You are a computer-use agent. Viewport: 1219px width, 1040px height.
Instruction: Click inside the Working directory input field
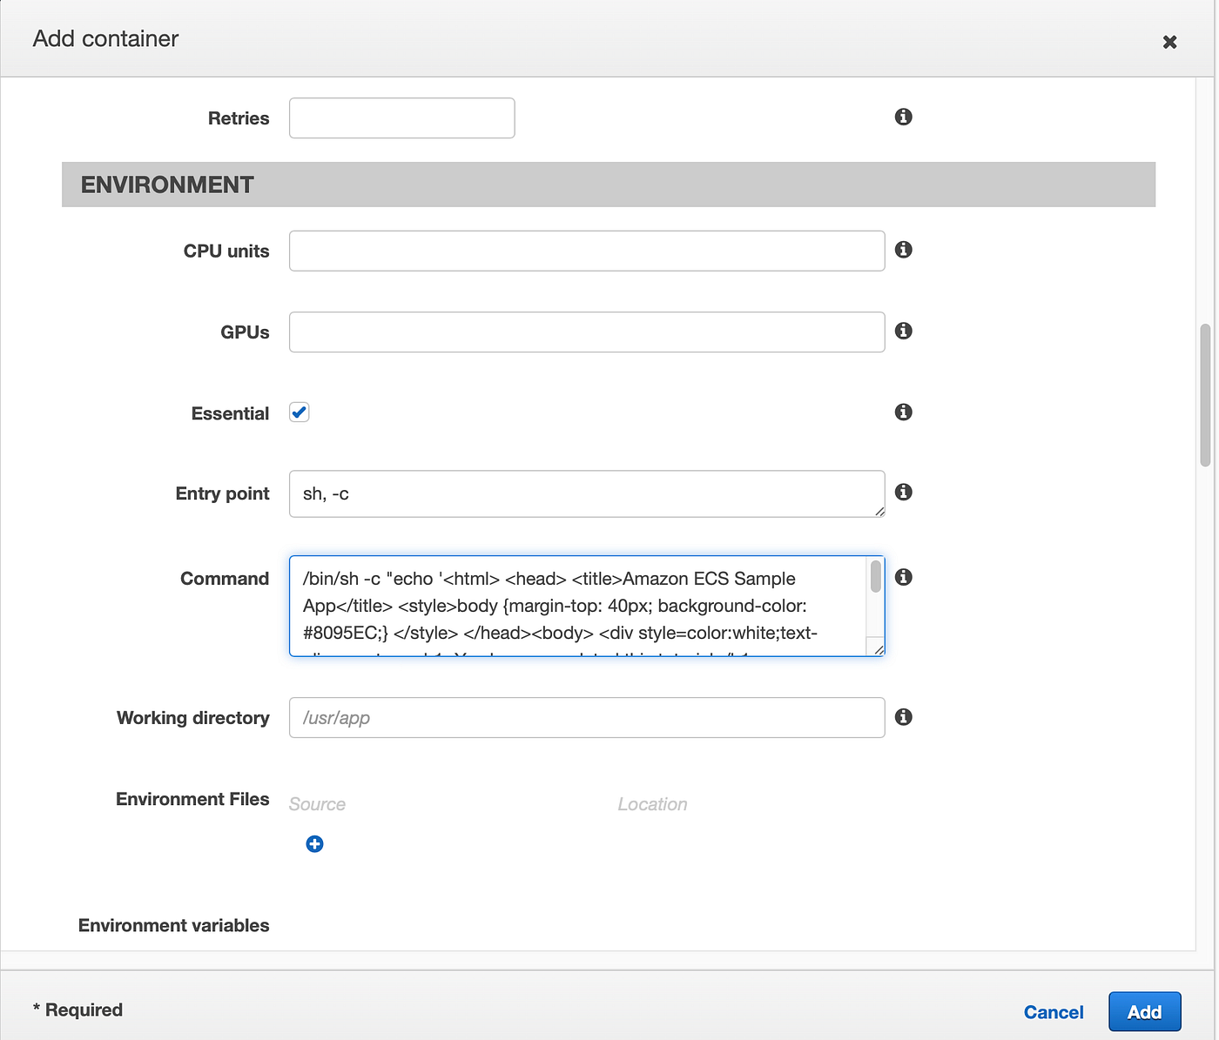[x=586, y=717]
